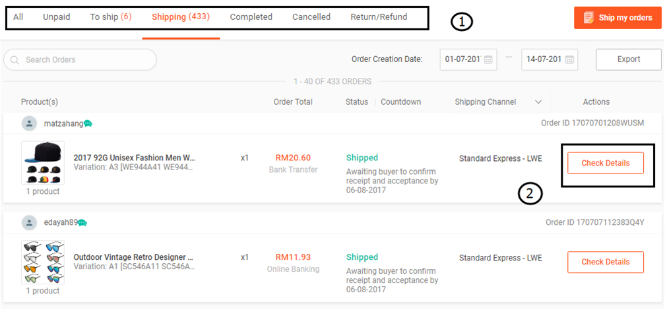The height and width of the screenshot is (310, 665).
Task: Click matzahang's chat bubble icon
Action: (88, 123)
